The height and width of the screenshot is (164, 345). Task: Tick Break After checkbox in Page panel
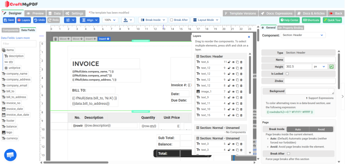[x=288, y=154]
